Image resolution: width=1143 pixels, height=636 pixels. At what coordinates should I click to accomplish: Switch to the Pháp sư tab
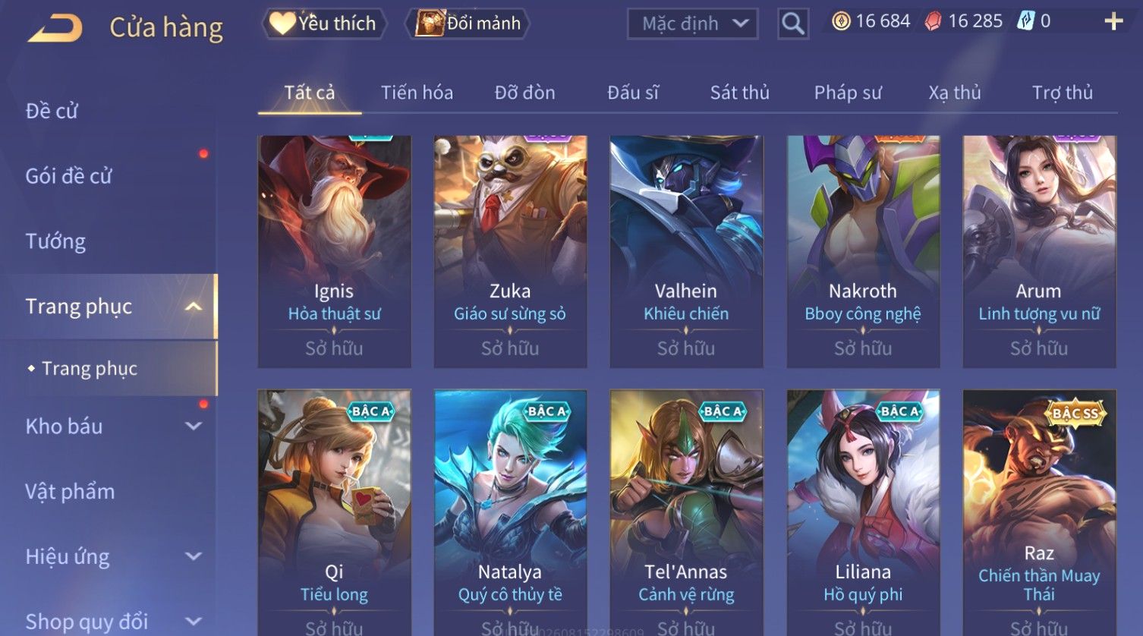(x=848, y=93)
